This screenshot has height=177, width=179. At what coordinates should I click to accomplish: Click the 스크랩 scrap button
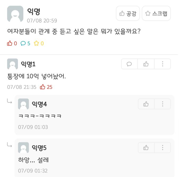[156, 14]
